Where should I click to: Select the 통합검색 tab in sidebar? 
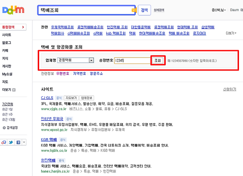coord(13,27)
